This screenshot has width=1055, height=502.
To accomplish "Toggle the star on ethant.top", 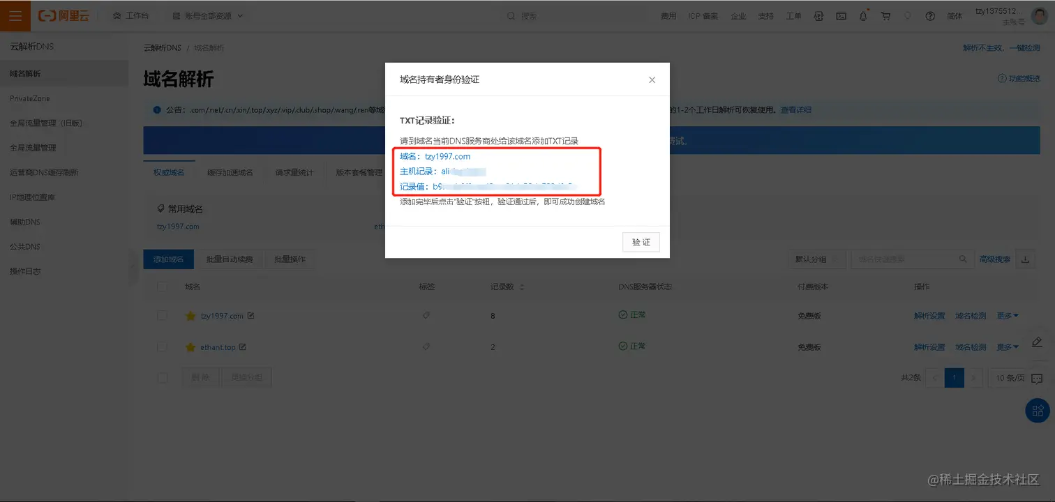I will [x=190, y=347].
